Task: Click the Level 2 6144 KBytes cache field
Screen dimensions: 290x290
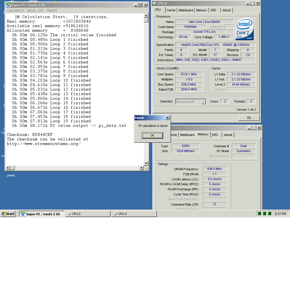Action: [x=241, y=84]
